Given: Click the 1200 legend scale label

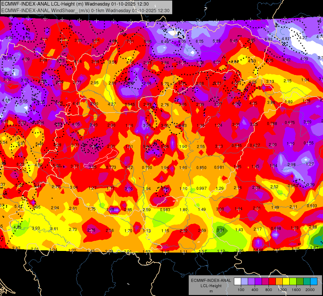Looking at the screenshot, I should tap(282, 290).
